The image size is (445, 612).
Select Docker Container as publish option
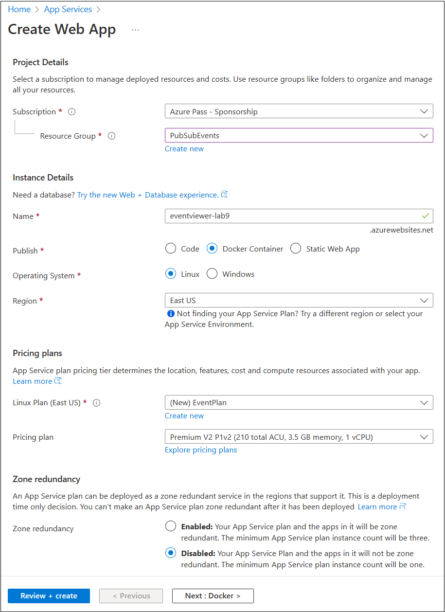tap(212, 248)
